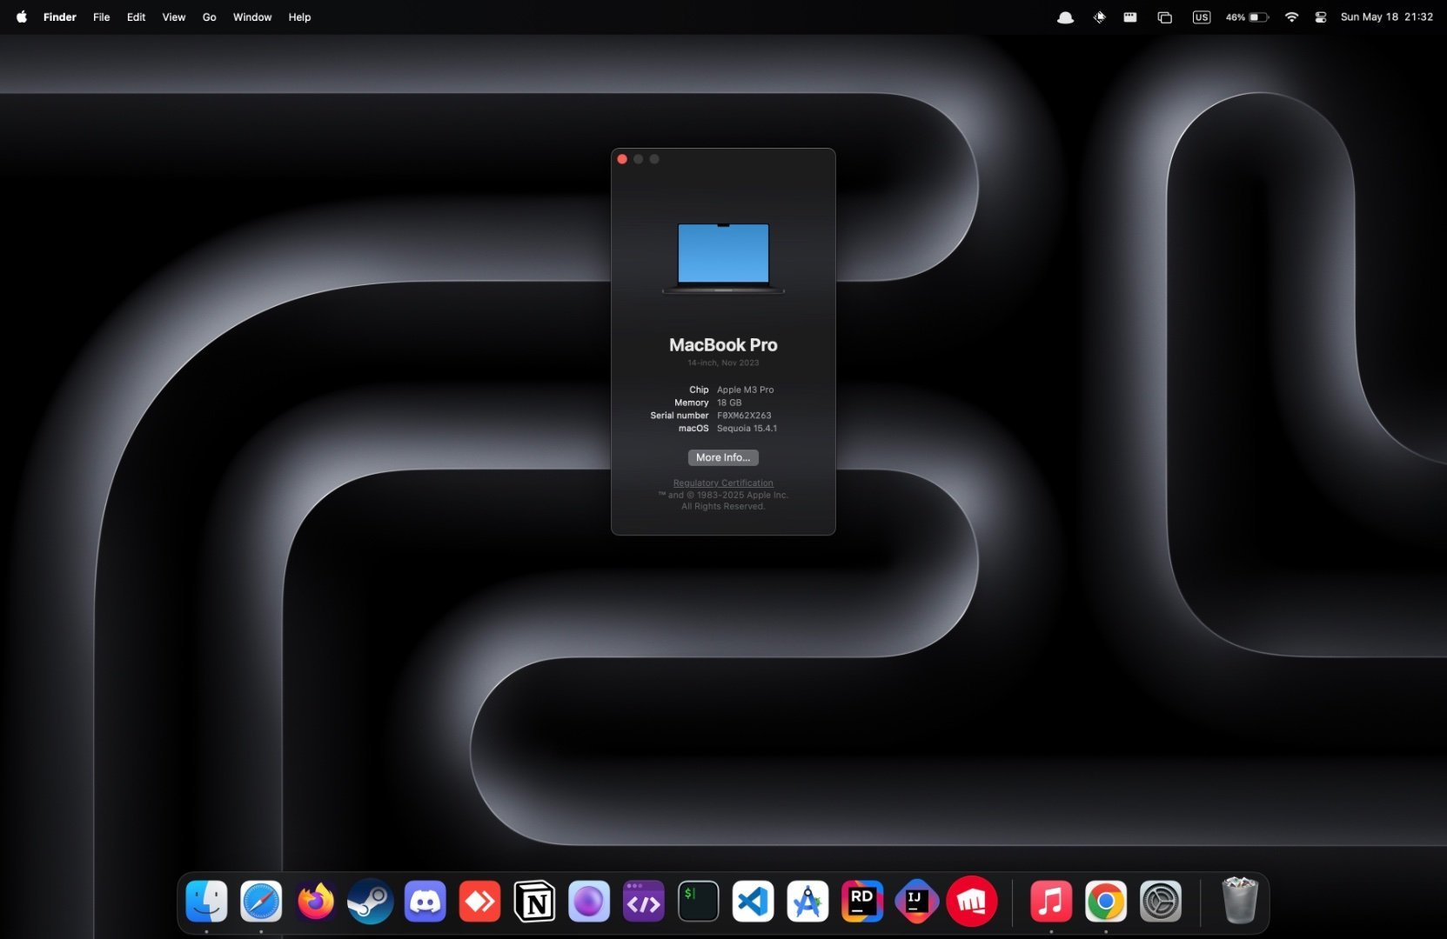Open the Stage Manager menu bar icon
1447x939 pixels.
click(1165, 17)
